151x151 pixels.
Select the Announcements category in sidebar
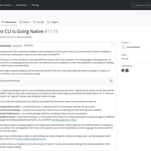point(133,47)
